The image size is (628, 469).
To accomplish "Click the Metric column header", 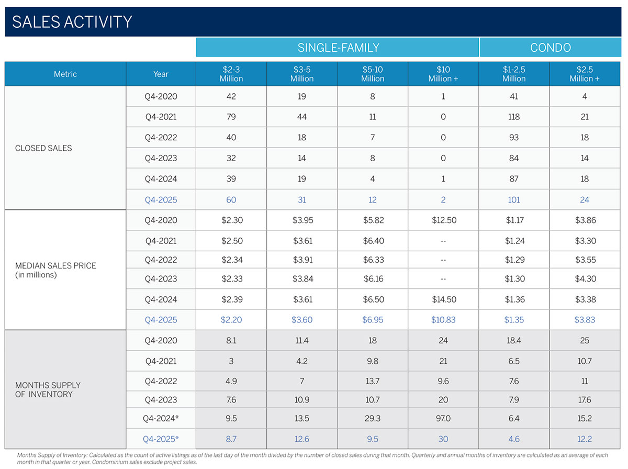I will pos(65,73).
